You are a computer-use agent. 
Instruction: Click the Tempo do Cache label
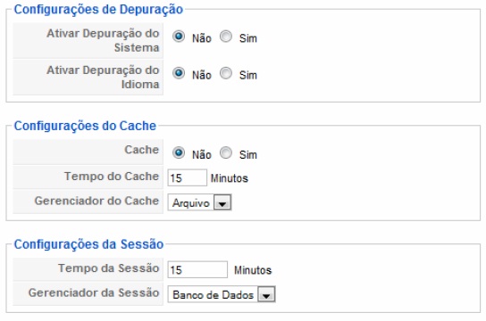112,177
